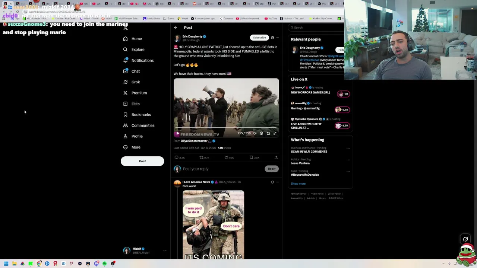Image resolution: width=477 pixels, height=268 pixels.
Task: Open the video settings gear
Action: pos(261,133)
